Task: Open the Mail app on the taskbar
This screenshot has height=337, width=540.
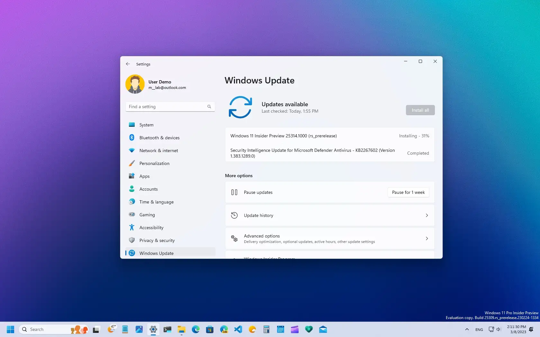Action: pyautogui.click(x=323, y=329)
